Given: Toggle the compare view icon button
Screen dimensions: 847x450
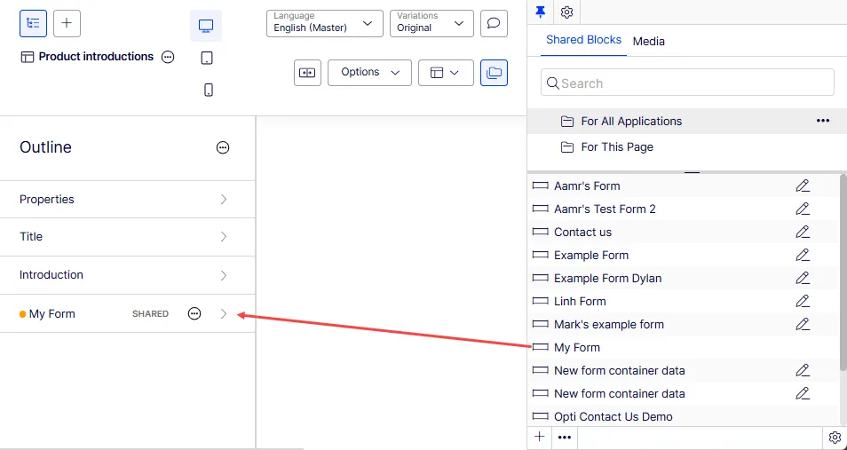Looking at the screenshot, I should (307, 73).
